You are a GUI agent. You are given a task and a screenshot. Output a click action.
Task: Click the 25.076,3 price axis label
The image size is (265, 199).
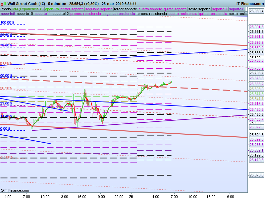pos(256,175)
